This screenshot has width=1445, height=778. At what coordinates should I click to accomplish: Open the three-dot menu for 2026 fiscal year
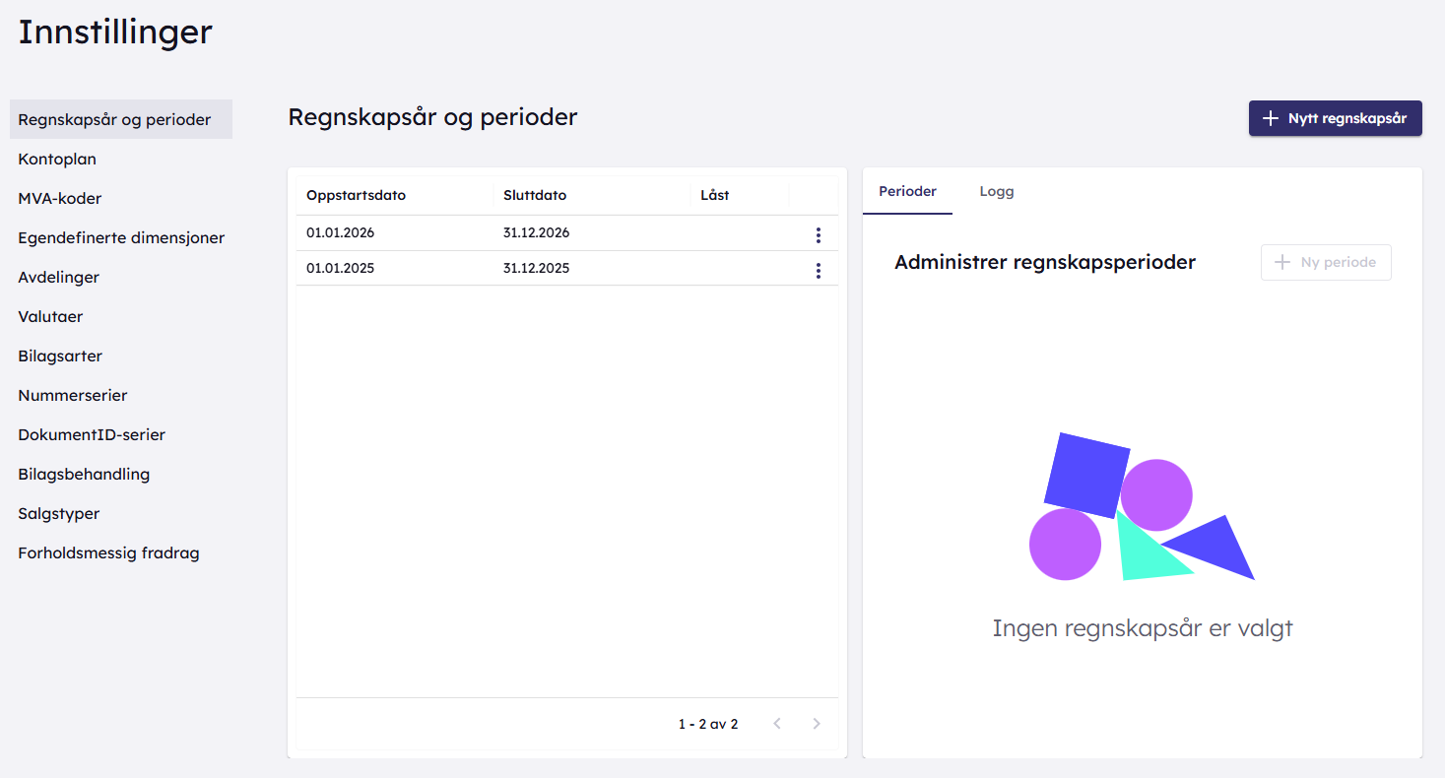click(x=818, y=234)
